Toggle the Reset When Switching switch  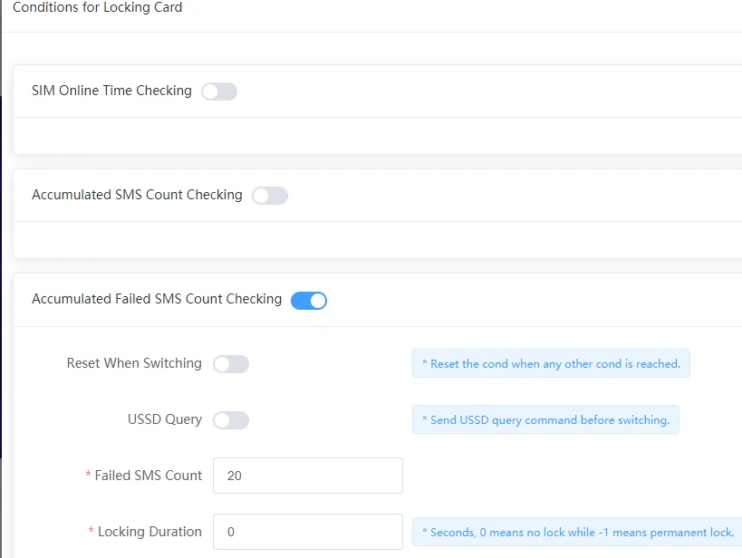(x=231, y=364)
